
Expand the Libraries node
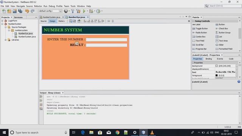coord(6,40)
